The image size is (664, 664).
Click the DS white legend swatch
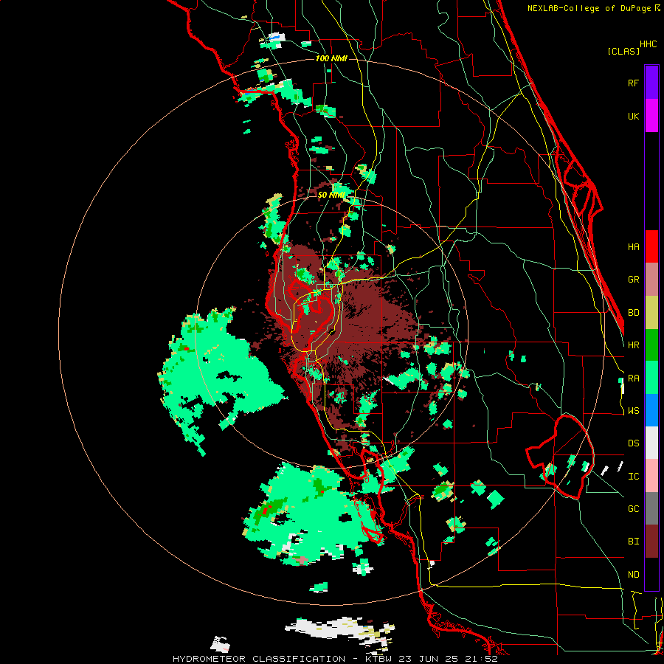(x=651, y=443)
